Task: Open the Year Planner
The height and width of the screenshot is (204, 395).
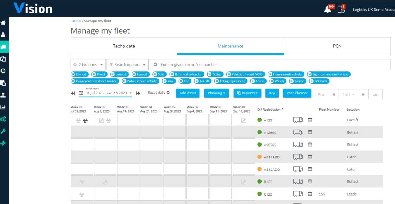Action: 297,93
